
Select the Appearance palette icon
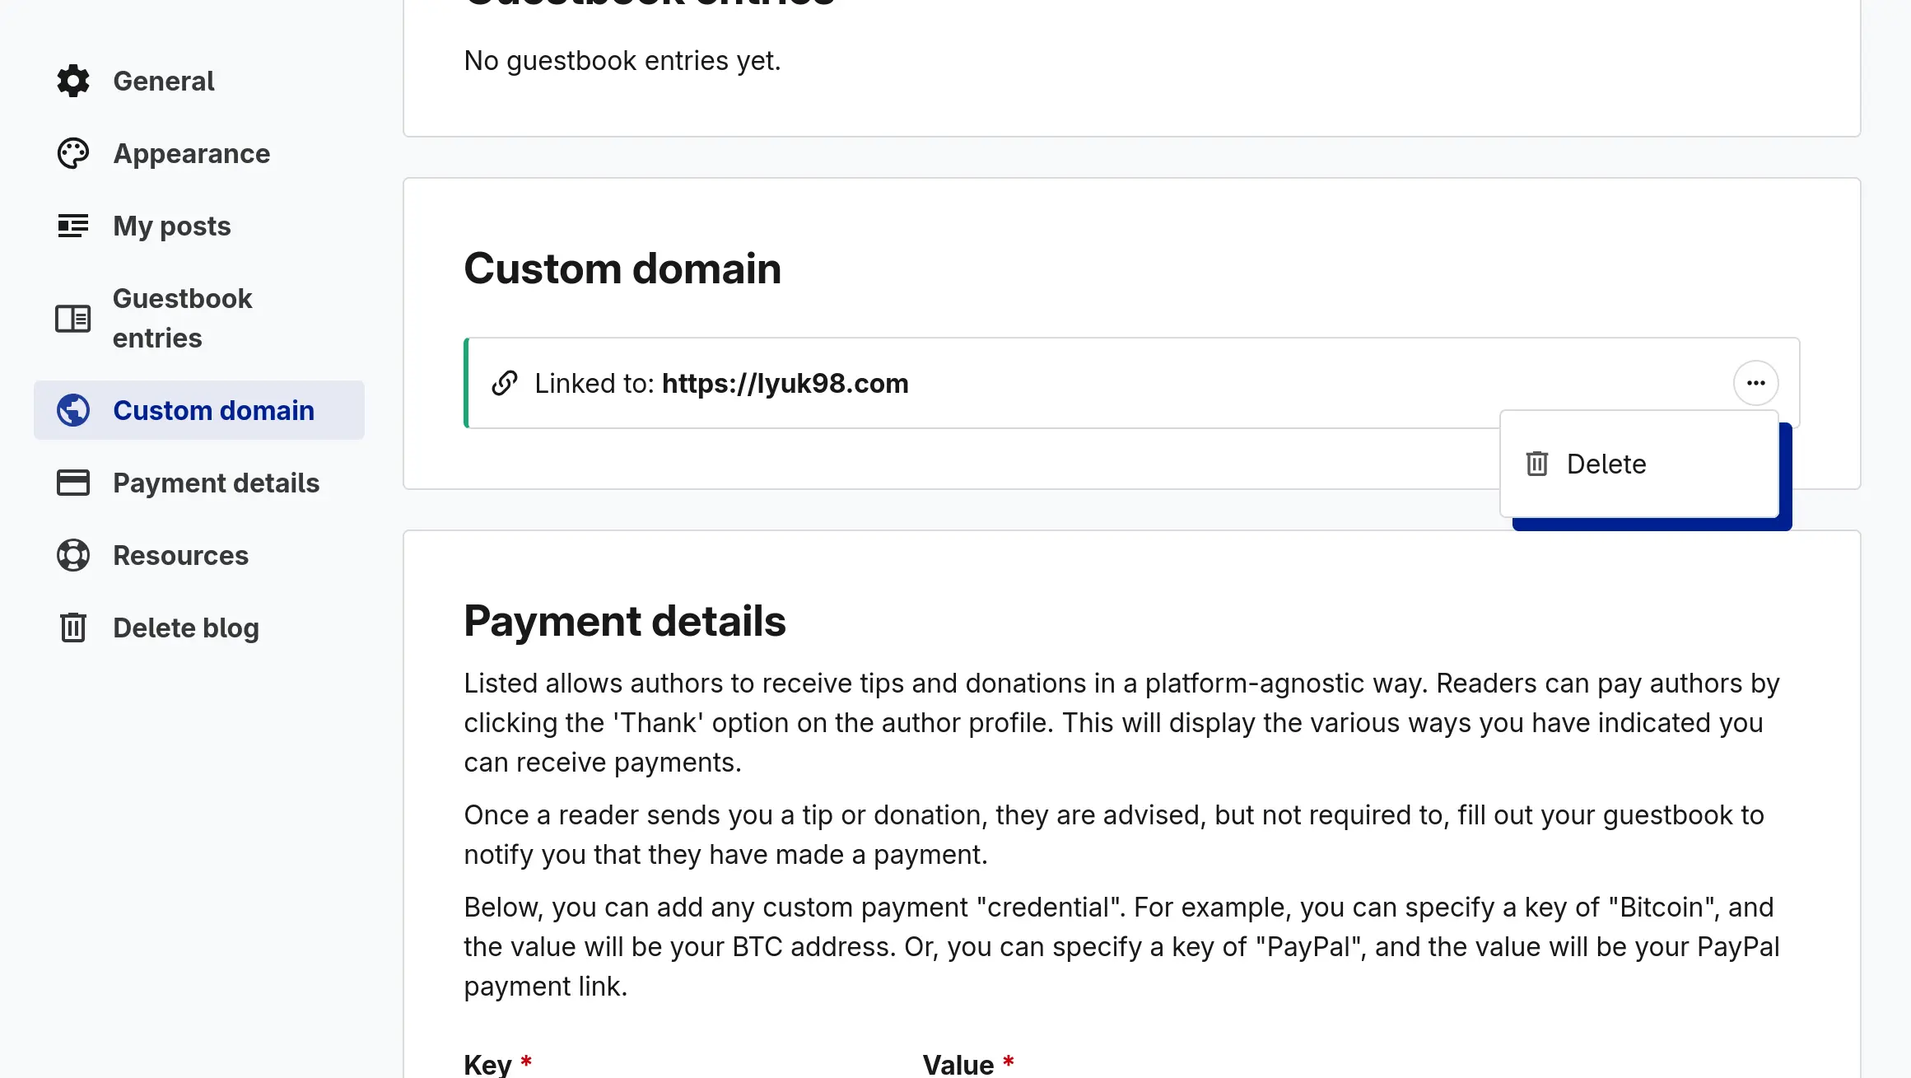tap(72, 153)
